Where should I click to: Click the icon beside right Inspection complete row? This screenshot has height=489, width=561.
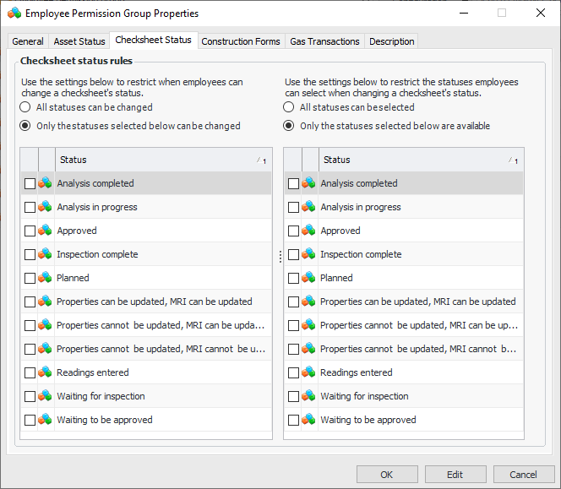point(309,254)
